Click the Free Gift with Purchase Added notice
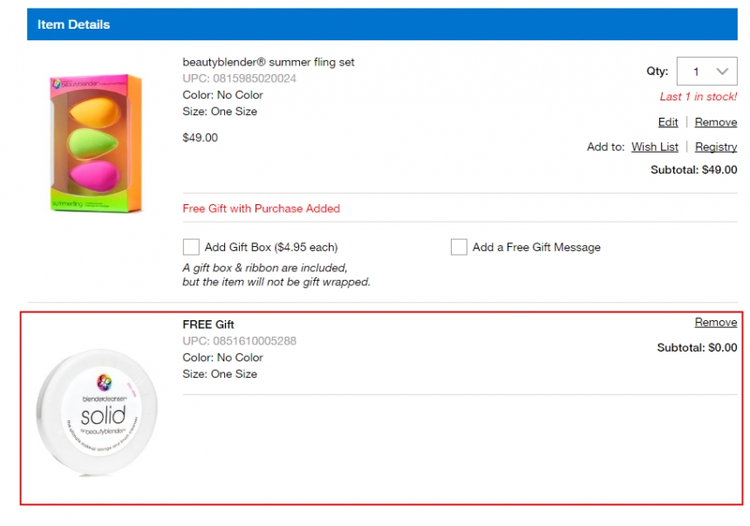This screenshot has height=526, width=750. click(261, 208)
